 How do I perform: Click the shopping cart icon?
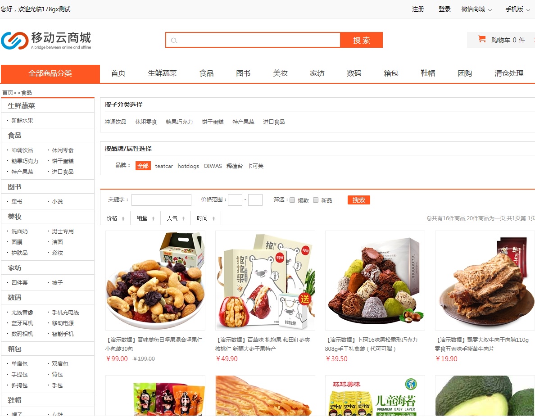pos(482,40)
